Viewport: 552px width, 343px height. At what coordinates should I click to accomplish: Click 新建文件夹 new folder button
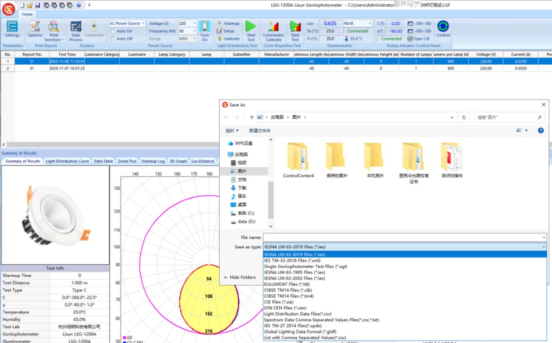tap(259, 131)
